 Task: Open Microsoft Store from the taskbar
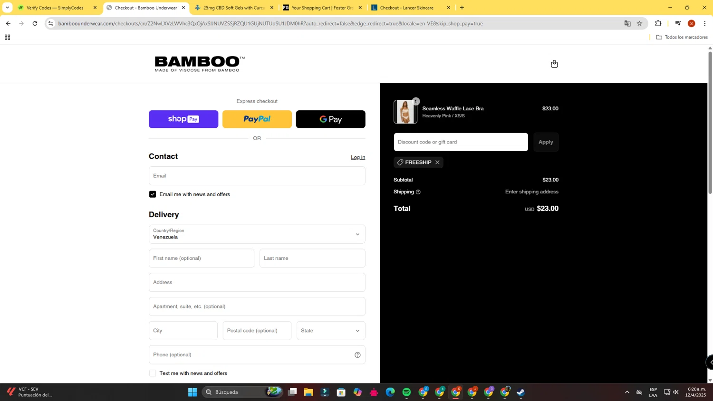click(x=341, y=392)
